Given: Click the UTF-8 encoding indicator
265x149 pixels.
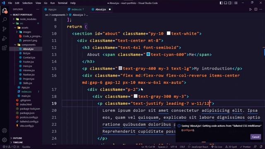Looking at the screenshot, I should 173,147.
